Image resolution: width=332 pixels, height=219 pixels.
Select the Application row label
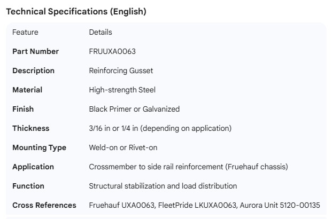coord(33,167)
